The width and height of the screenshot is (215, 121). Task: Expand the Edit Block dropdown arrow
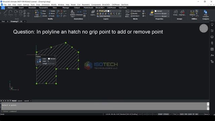(x=139, y=16)
